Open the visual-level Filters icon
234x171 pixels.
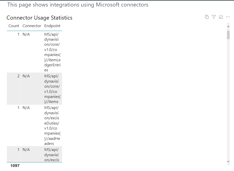coord(214,17)
